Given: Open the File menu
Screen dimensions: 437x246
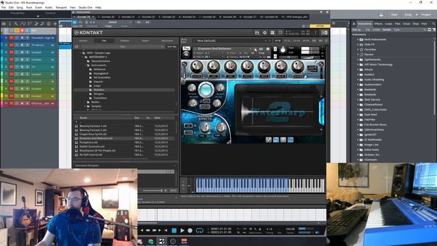Looking at the screenshot, I should click(x=3, y=8).
